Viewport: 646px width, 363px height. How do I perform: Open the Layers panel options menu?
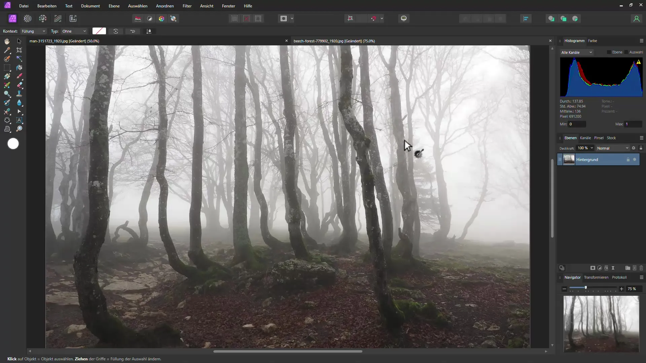641,138
